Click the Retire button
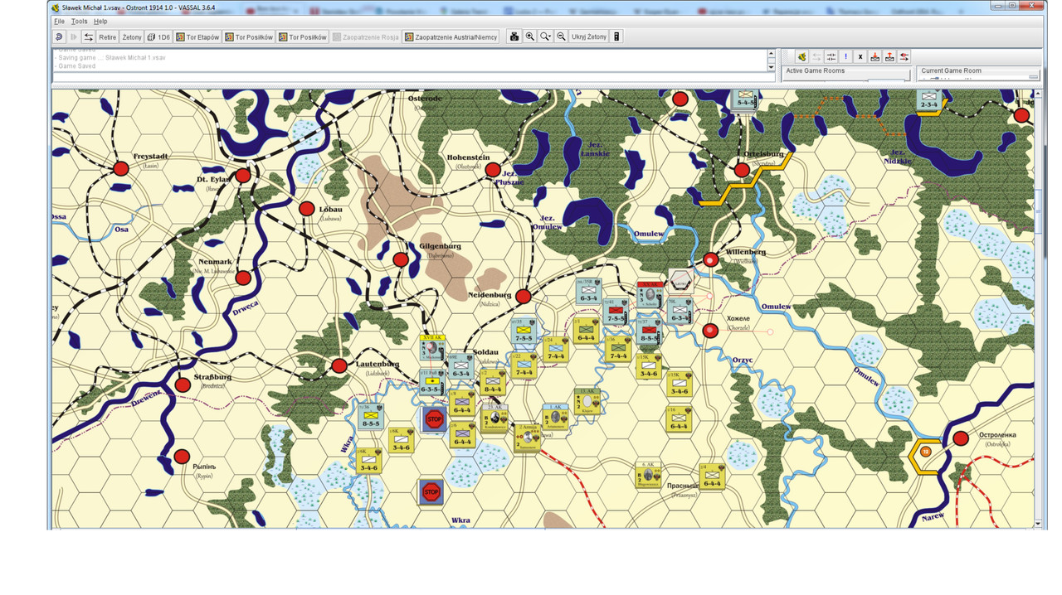 click(x=108, y=37)
